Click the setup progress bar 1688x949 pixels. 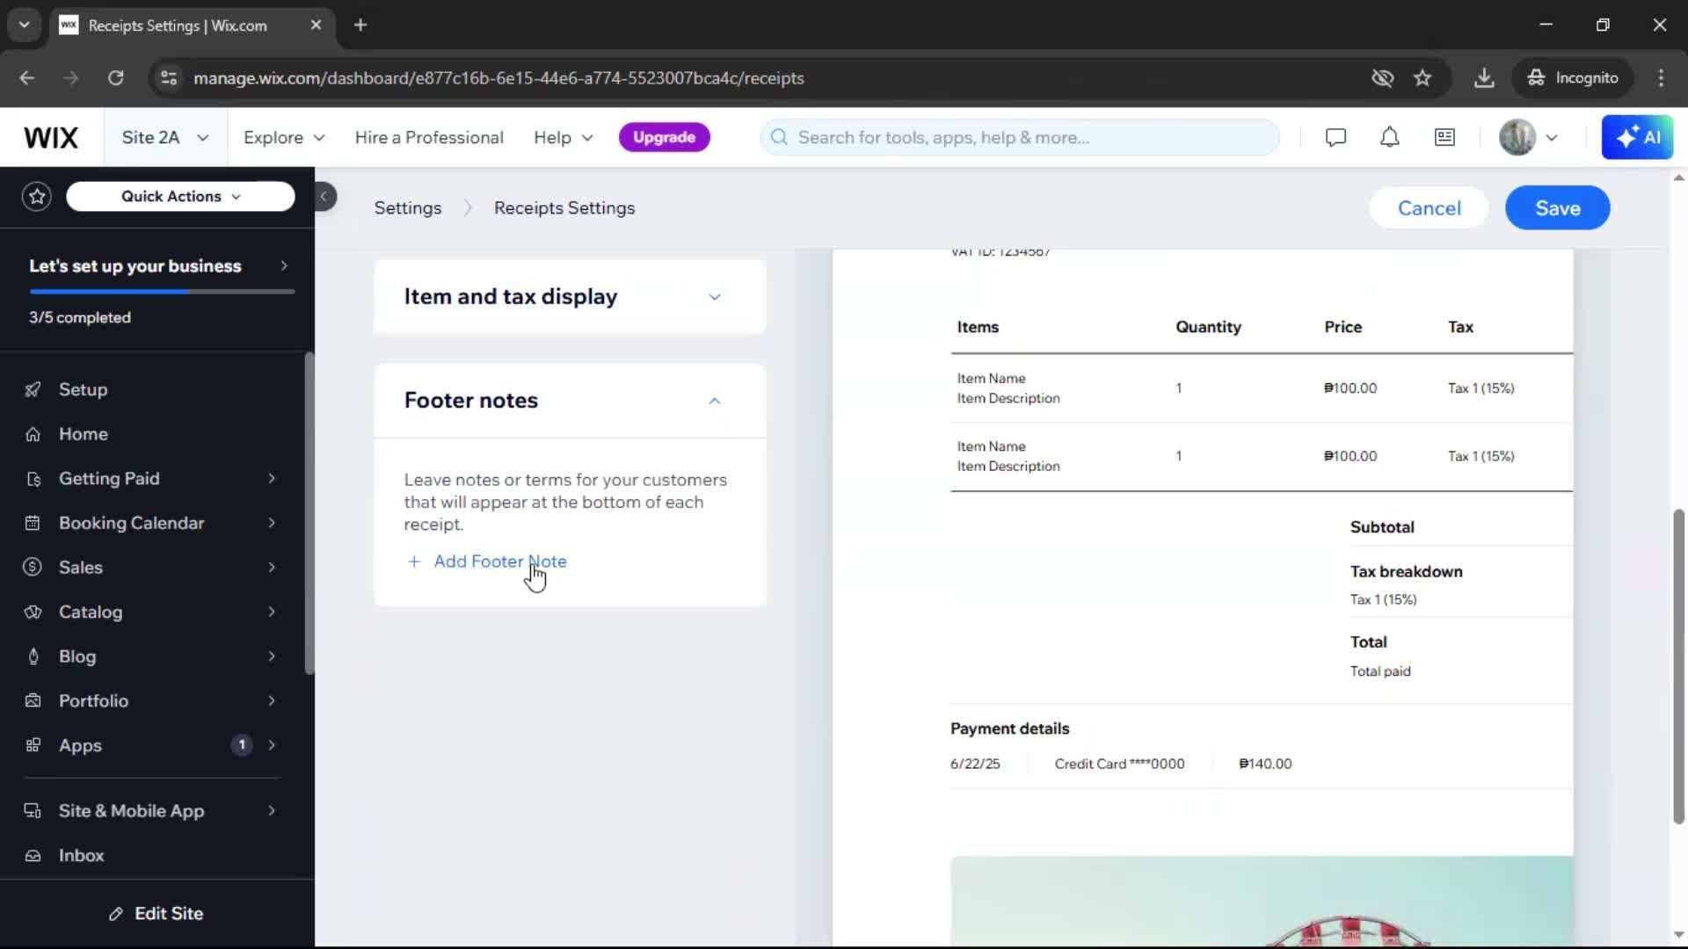(x=162, y=291)
